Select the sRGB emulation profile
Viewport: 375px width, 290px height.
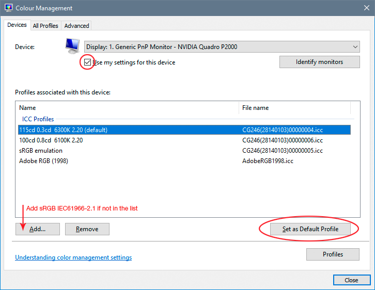click(x=41, y=151)
